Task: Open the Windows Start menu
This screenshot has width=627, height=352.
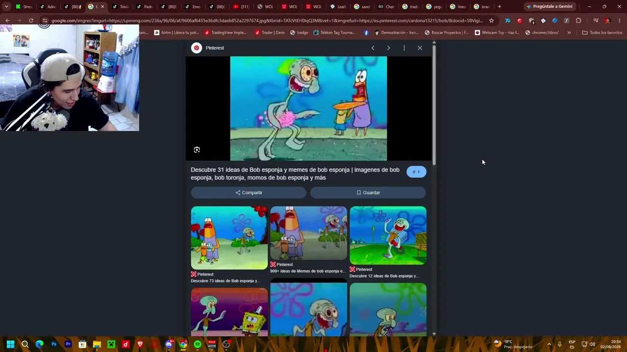Action: tap(10, 344)
